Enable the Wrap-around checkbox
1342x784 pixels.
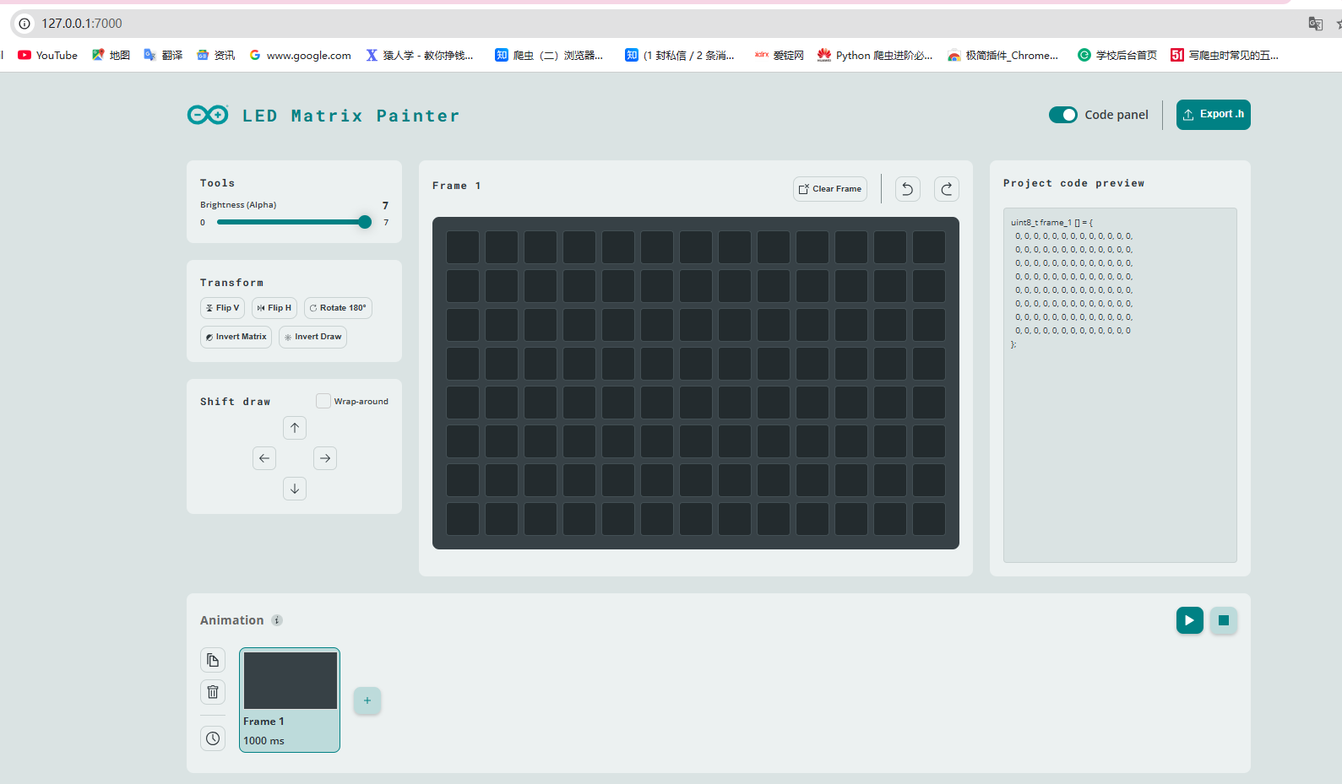(323, 401)
